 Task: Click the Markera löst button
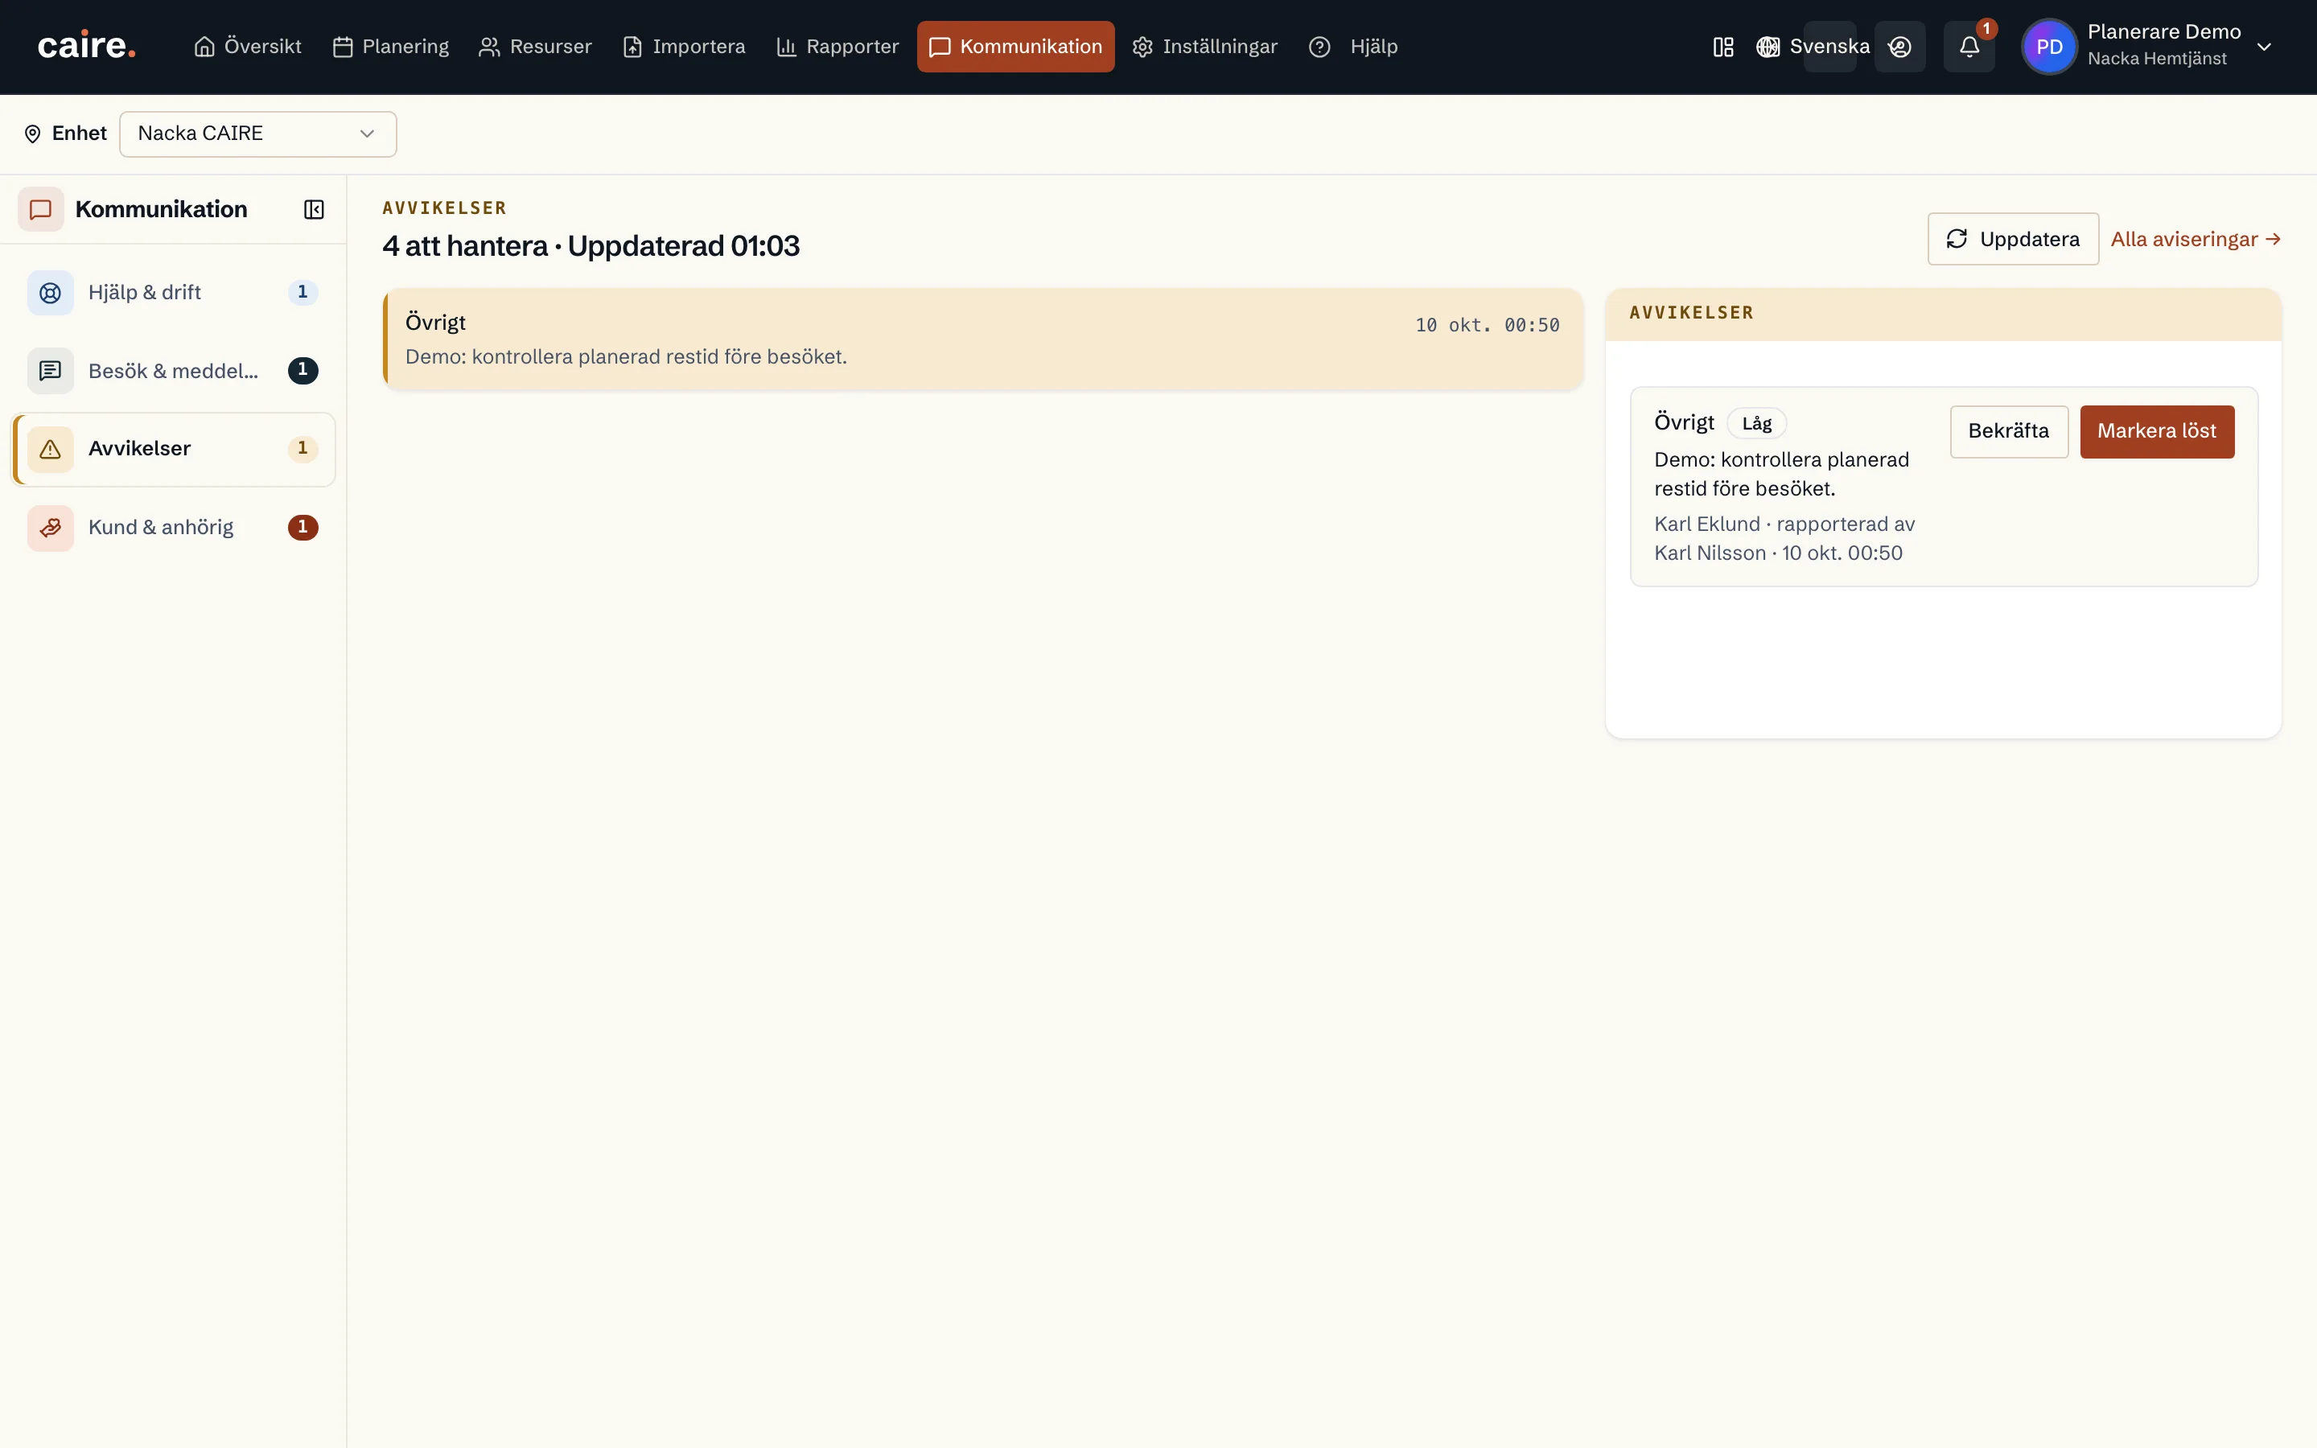pos(2156,432)
